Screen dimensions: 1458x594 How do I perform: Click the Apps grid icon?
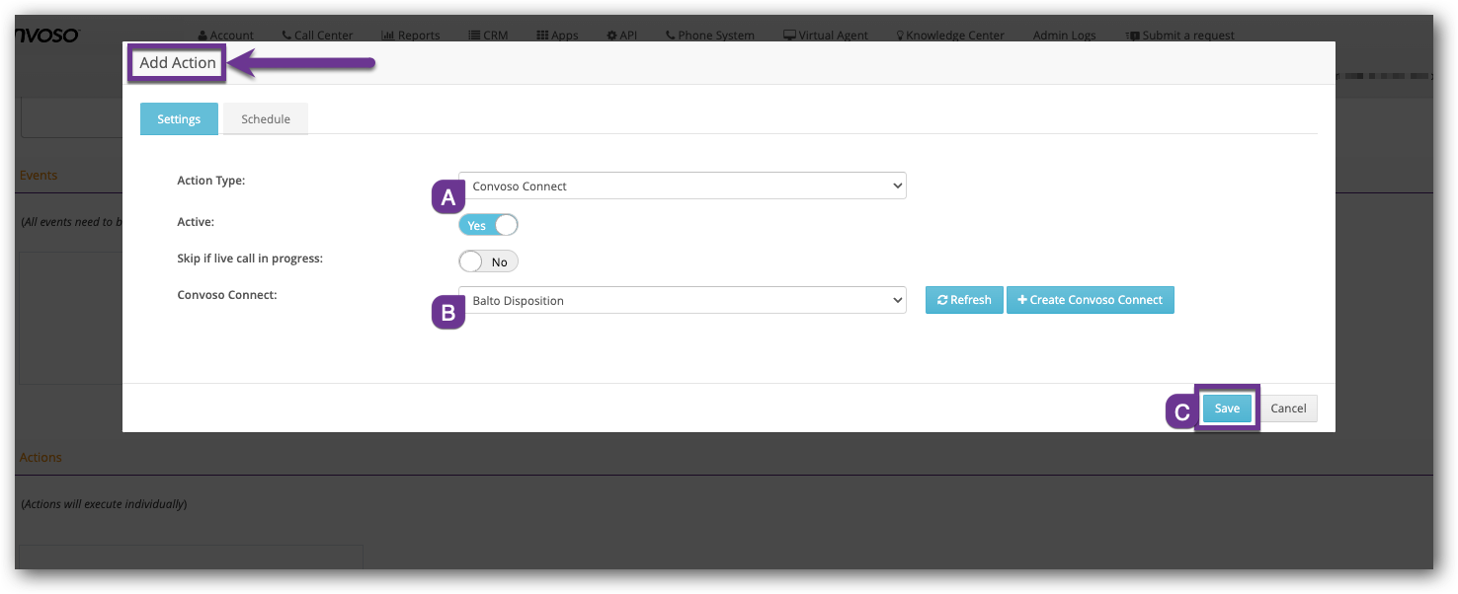(x=542, y=36)
